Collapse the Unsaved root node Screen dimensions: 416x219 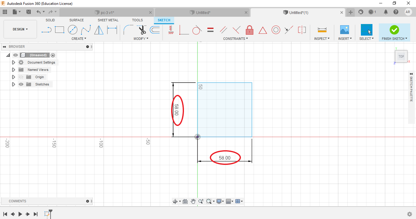(8, 55)
